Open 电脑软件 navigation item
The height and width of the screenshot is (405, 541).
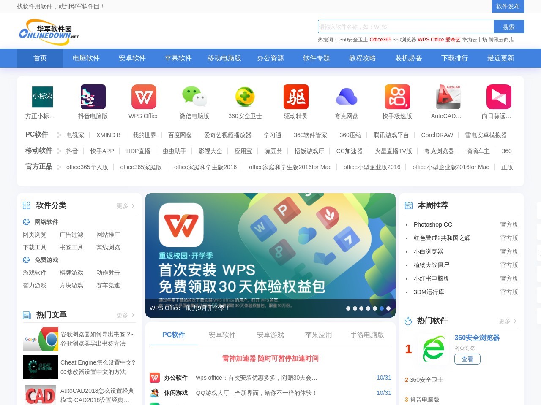pyautogui.click(x=86, y=58)
